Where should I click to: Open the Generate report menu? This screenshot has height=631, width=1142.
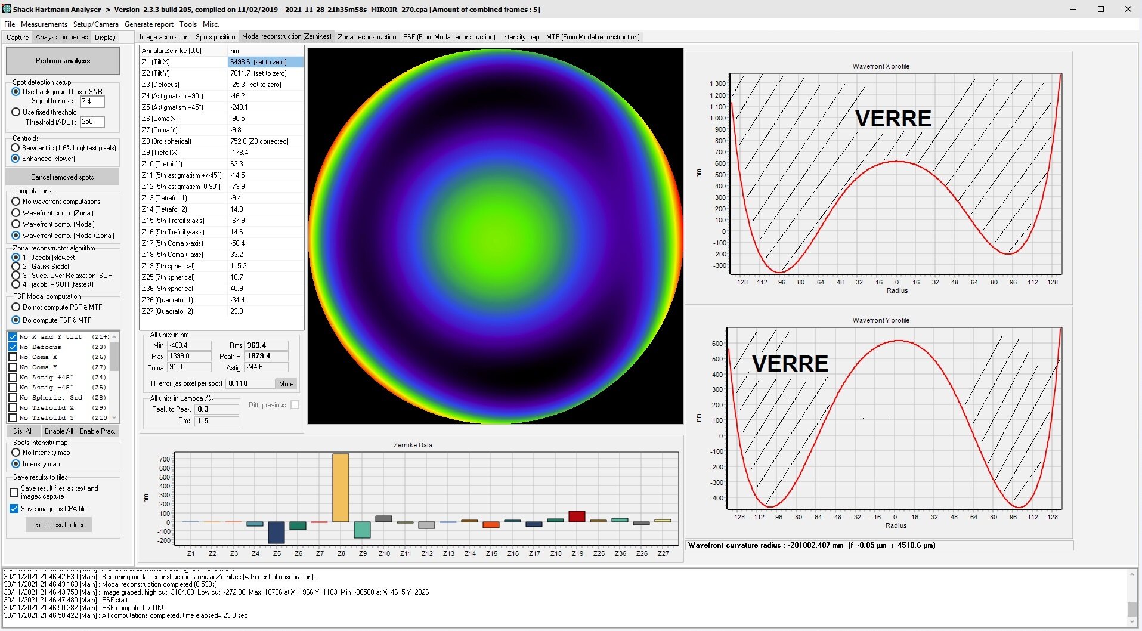point(149,24)
